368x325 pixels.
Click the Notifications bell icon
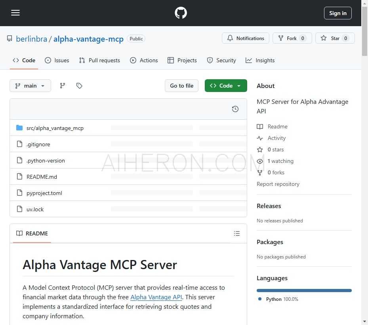click(246, 38)
